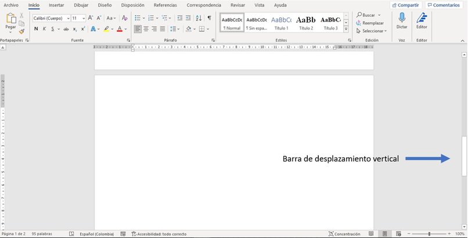Apply text highlight color marker
Screen dimensions: 468x238
(x=106, y=29)
